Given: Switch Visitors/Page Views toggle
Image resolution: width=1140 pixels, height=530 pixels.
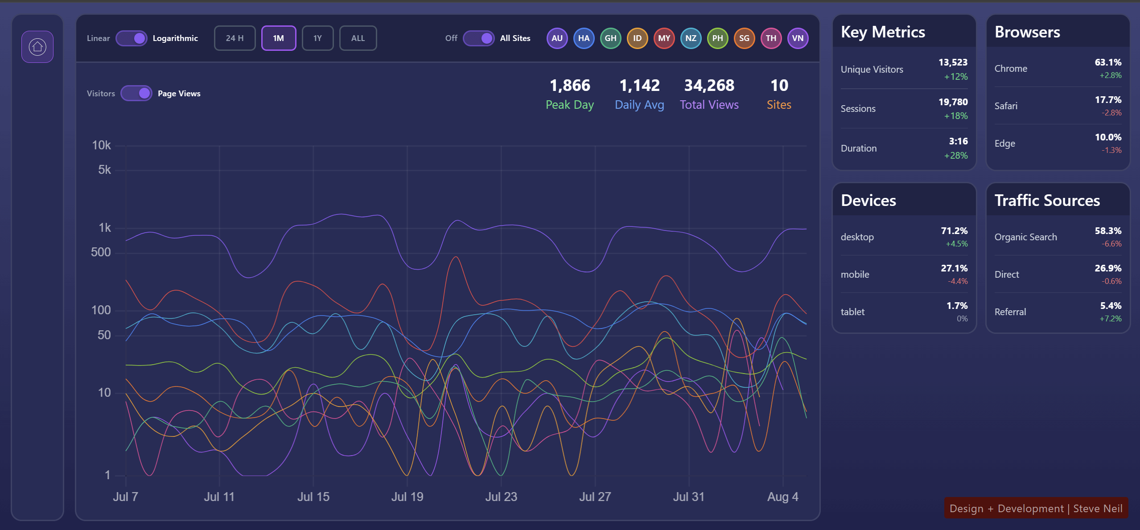Looking at the screenshot, I should pyautogui.click(x=136, y=94).
